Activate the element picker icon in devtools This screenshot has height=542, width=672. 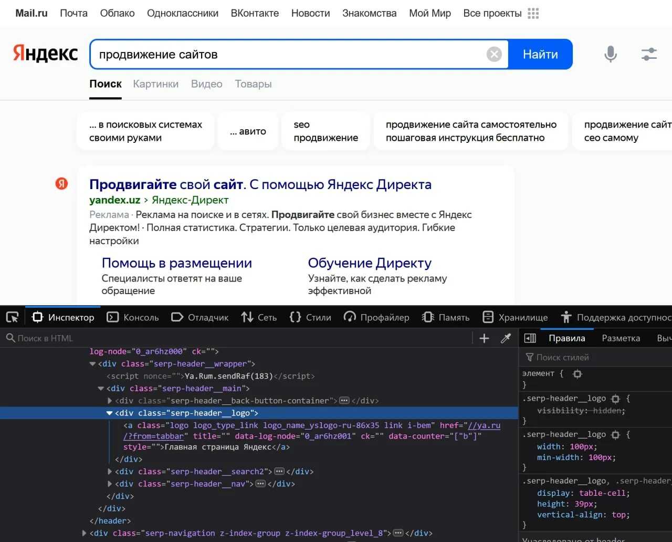12,317
